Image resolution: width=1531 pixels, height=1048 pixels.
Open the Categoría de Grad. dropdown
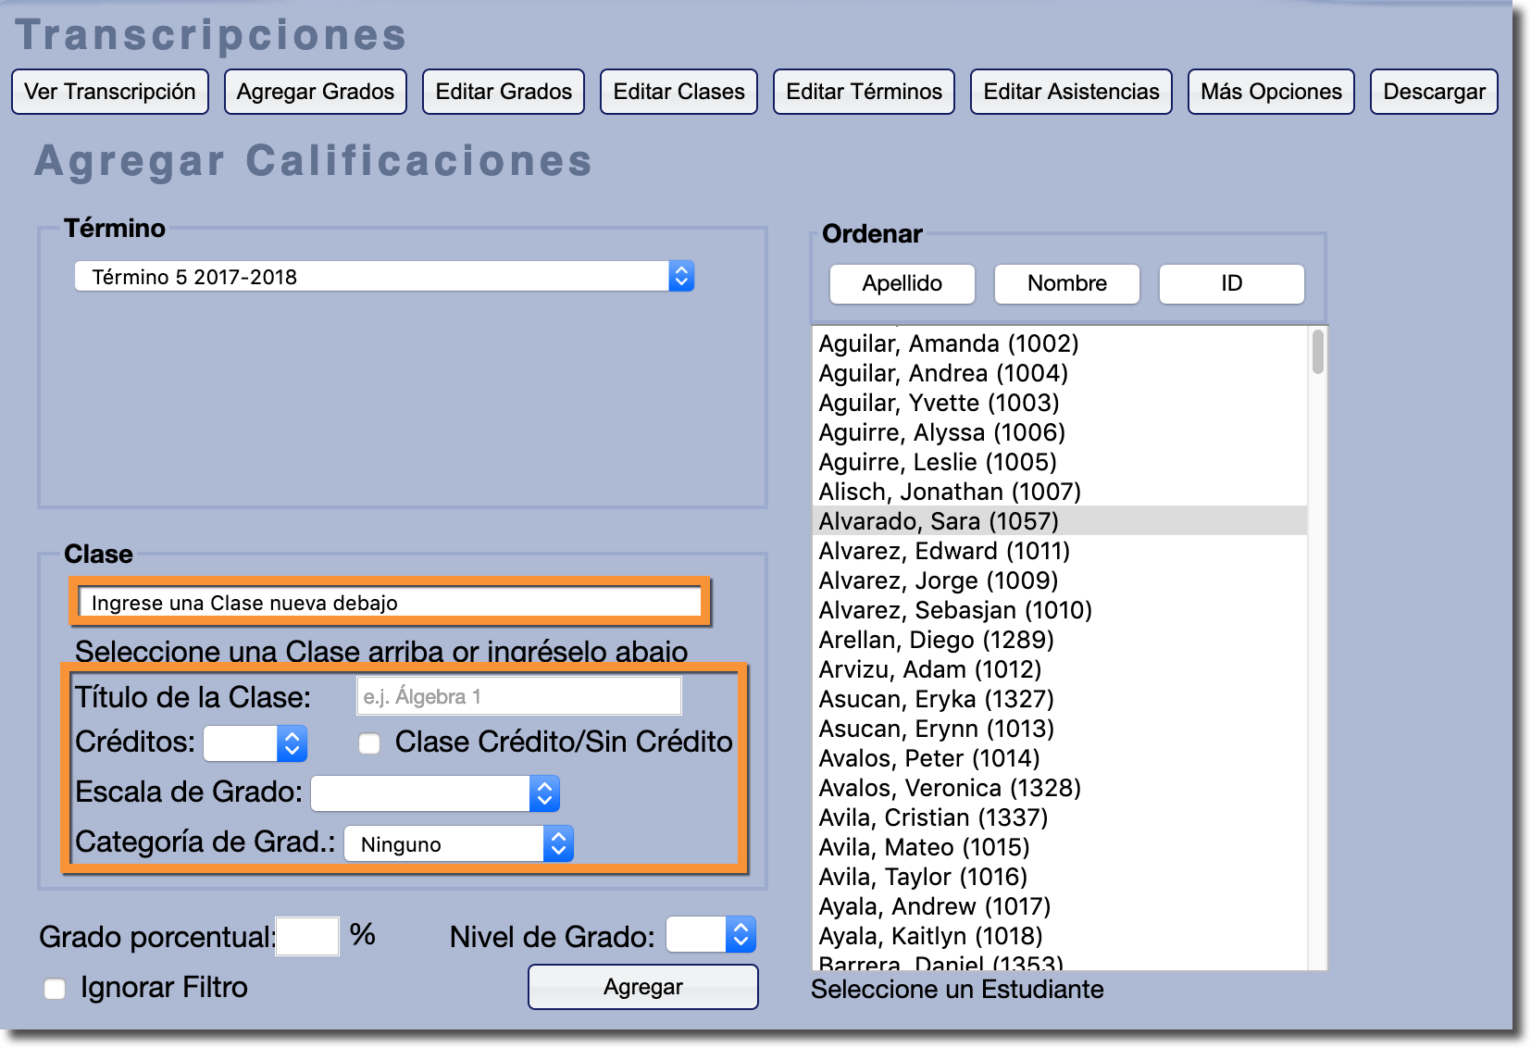pyautogui.click(x=458, y=844)
